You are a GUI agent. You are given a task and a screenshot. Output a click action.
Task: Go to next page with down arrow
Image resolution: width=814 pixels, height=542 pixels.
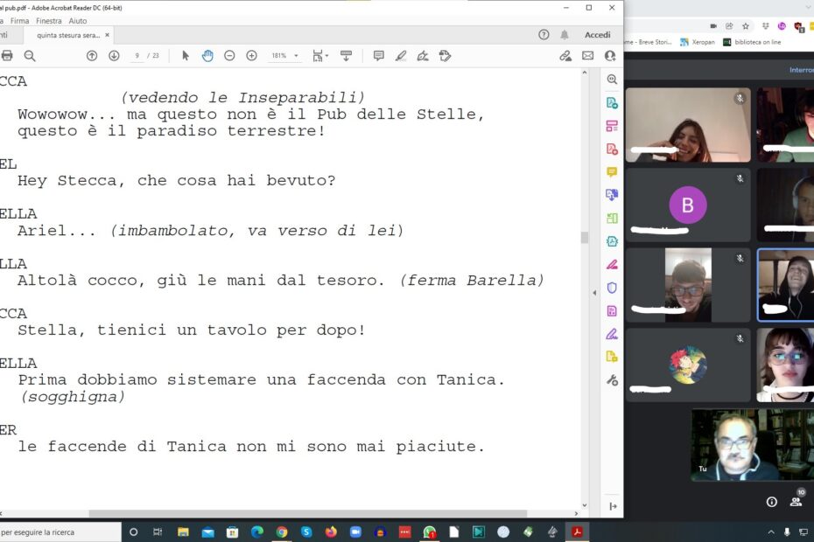pyautogui.click(x=114, y=56)
